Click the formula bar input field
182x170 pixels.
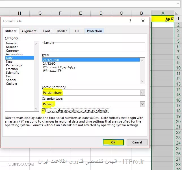(88, 4)
